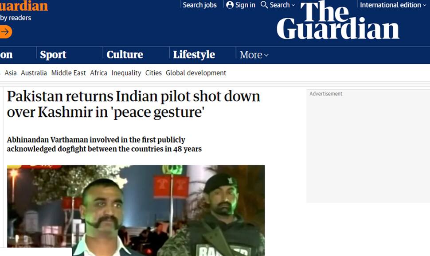Expand the International edition dropdown
This screenshot has width=430, height=256.
click(x=393, y=5)
